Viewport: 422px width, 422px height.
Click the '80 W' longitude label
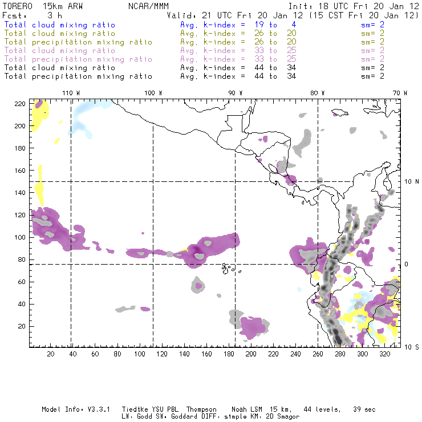click(317, 93)
